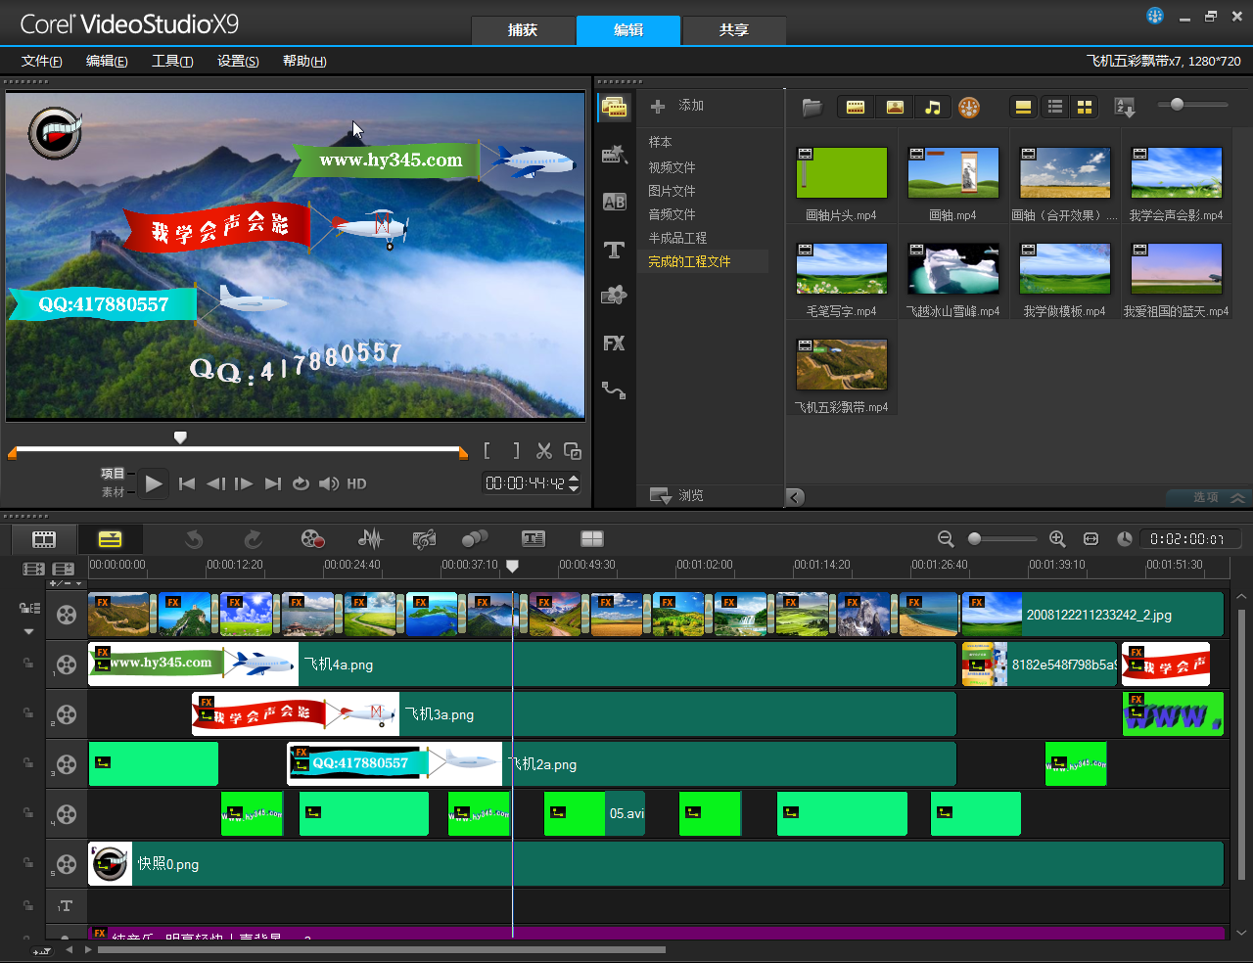Undo the last action
Image resolution: width=1253 pixels, height=963 pixels.
point(194,539)
